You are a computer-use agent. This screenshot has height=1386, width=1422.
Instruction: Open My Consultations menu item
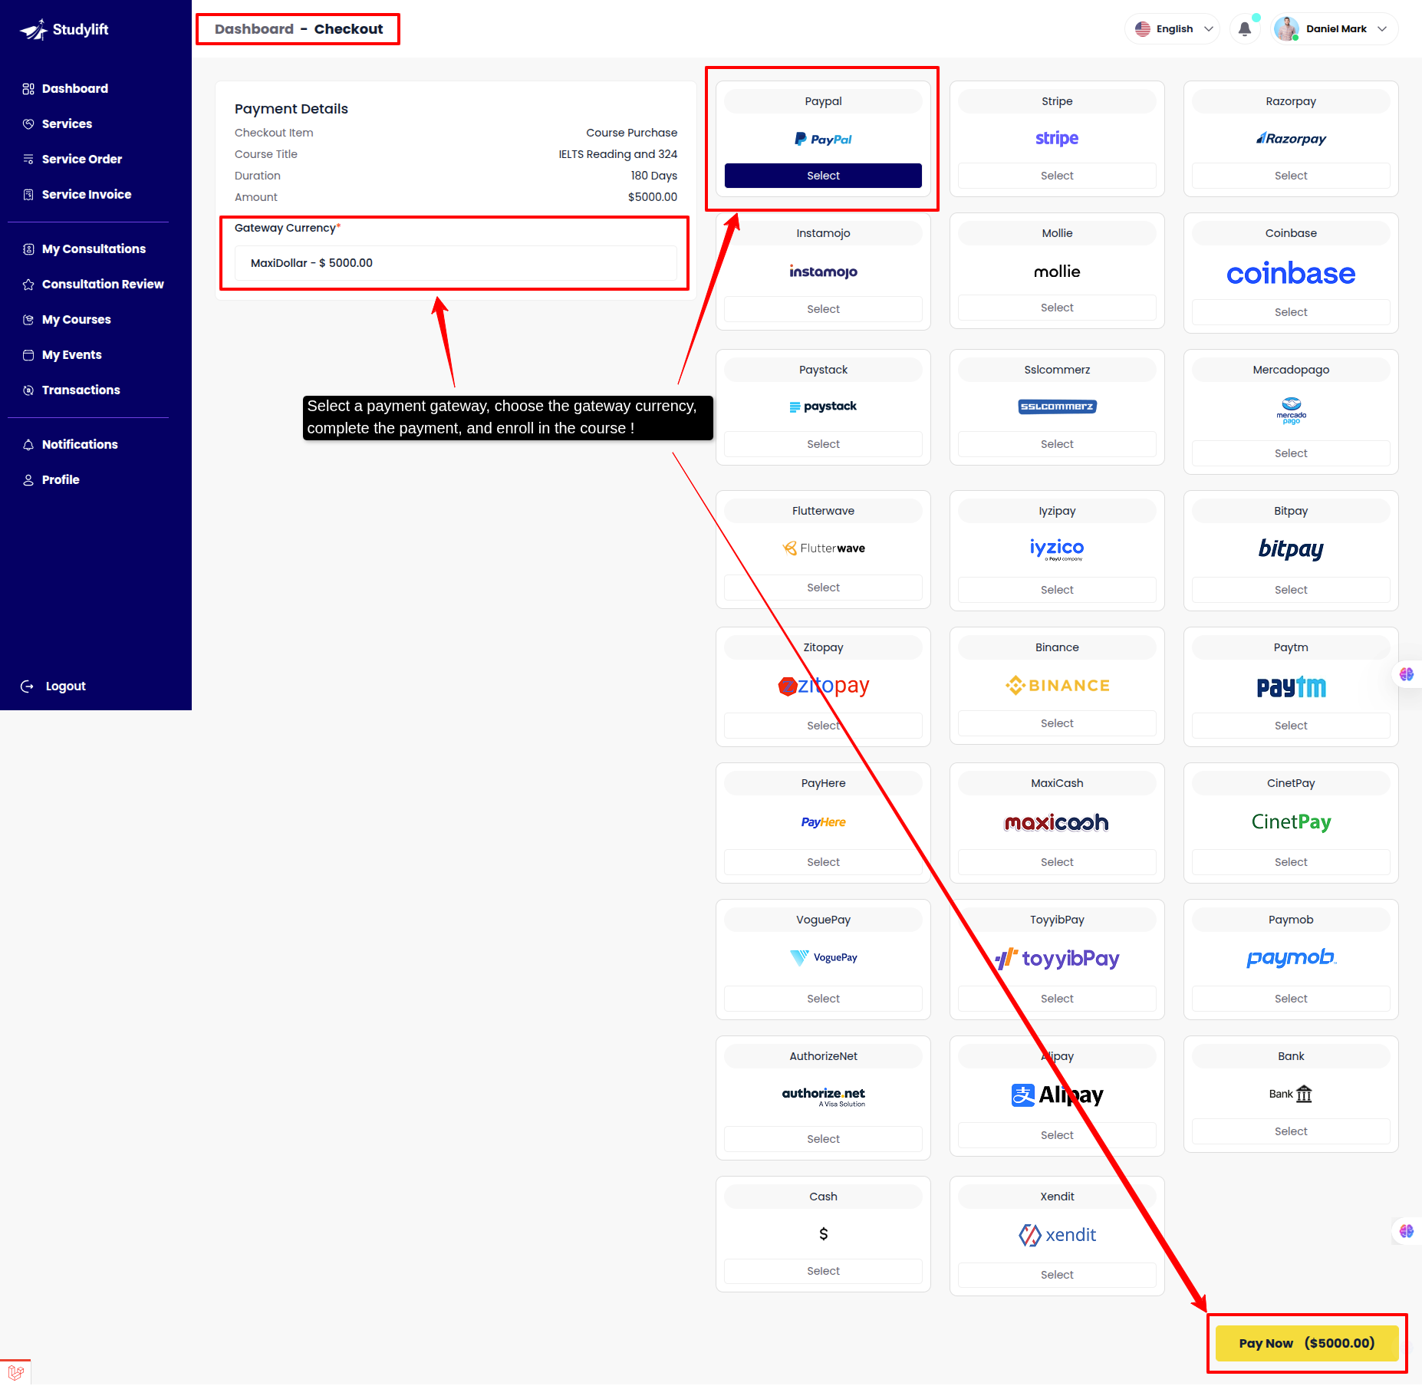pyautogui.click(x=94, y=249)
